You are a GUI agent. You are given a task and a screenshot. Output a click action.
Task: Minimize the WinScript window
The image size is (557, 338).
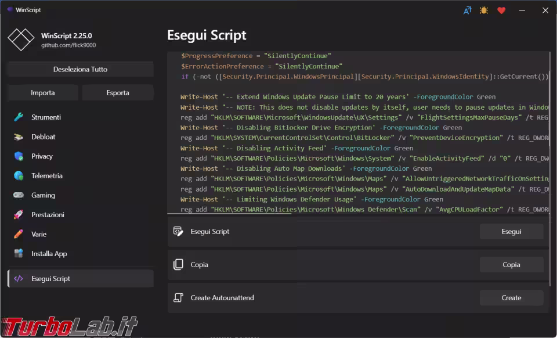coord(522,10)
